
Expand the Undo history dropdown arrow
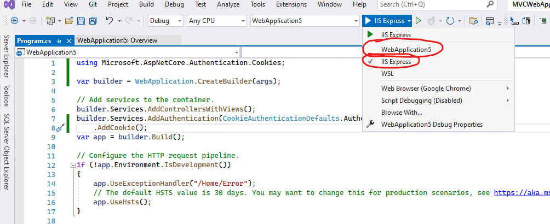(119, 21)
